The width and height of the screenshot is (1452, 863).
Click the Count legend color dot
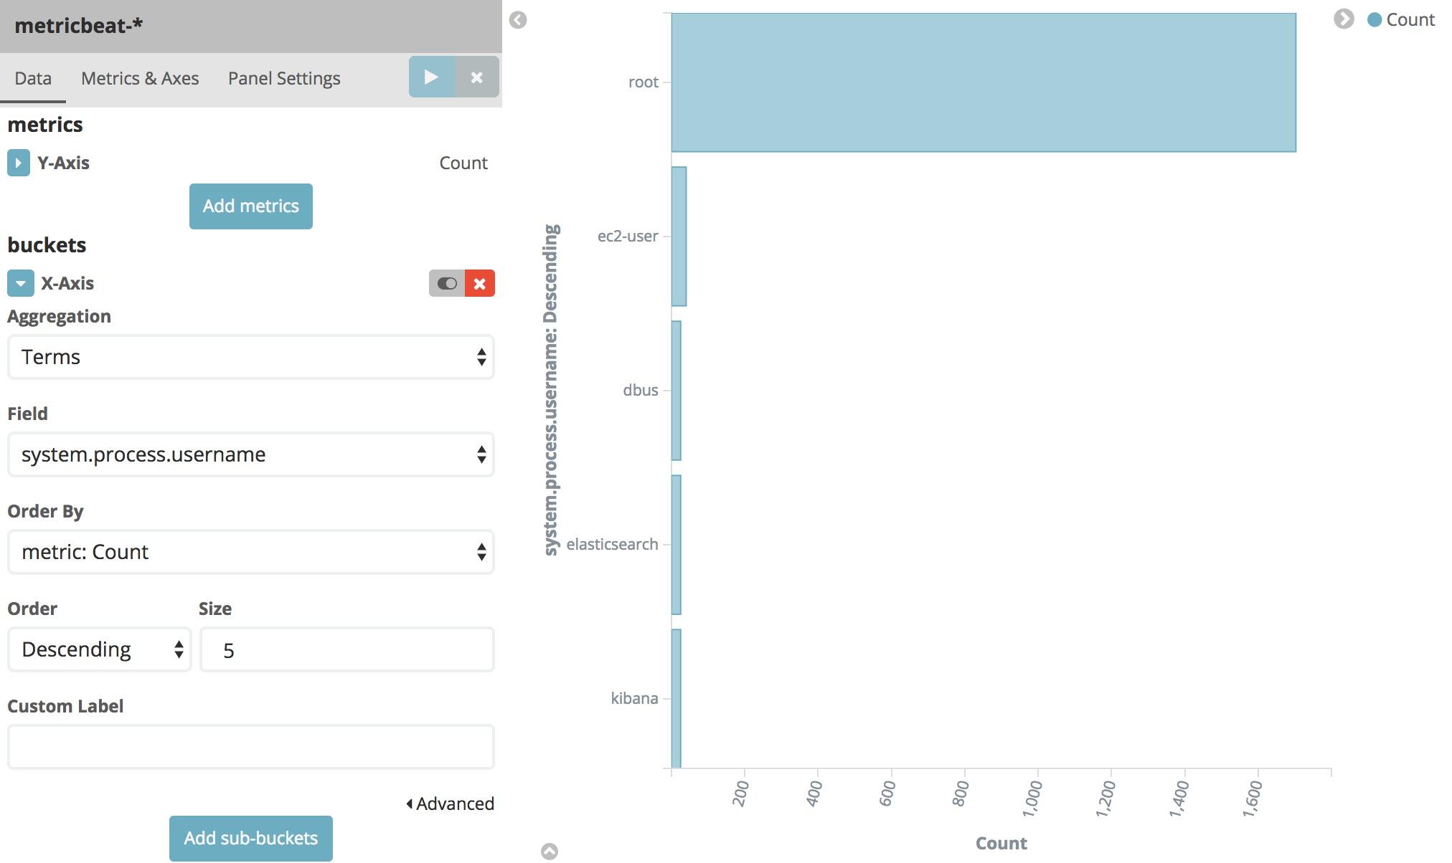[1375, 20]
